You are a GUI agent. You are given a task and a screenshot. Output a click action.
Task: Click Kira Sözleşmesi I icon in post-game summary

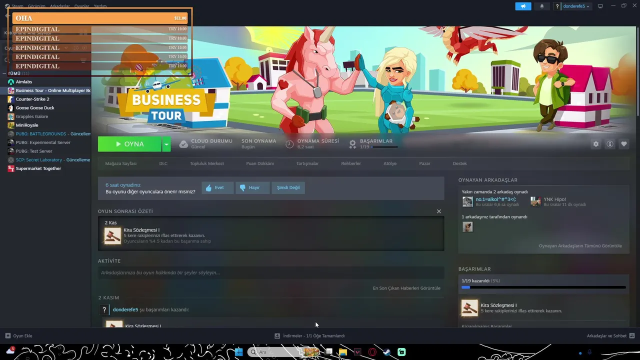pos(112,236)
